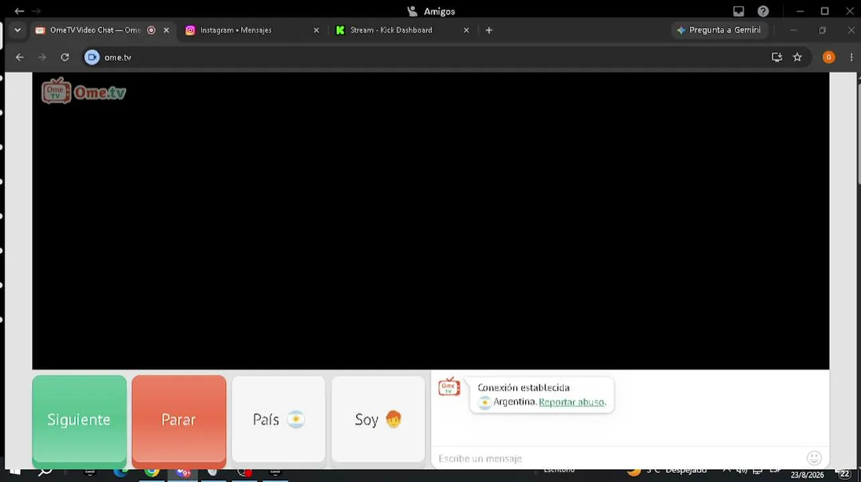
Task: Click Chrome icon in taskbar
Action: coord(152,472)
